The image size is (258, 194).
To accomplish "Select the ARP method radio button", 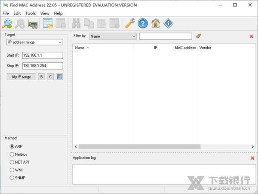I will pyautogui.click(x=12, y=146).
